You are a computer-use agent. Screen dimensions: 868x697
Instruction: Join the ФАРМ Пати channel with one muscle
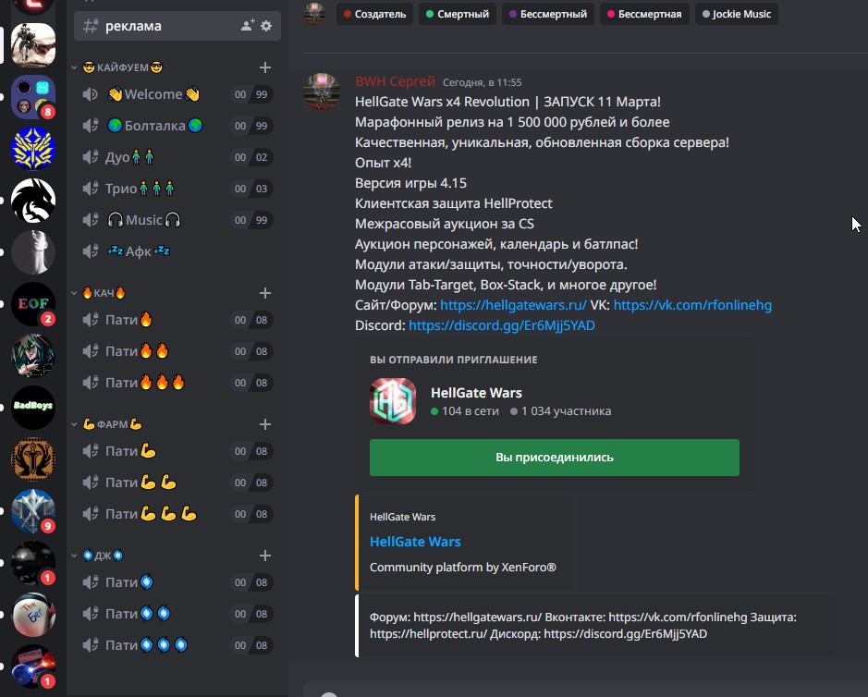tap(177, 451)
